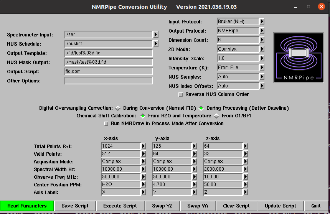Image resolution: width=330 pixels, height=214 pixels.
Task: Select During Conversion (Normal FID) option
Action: point(118,108)
